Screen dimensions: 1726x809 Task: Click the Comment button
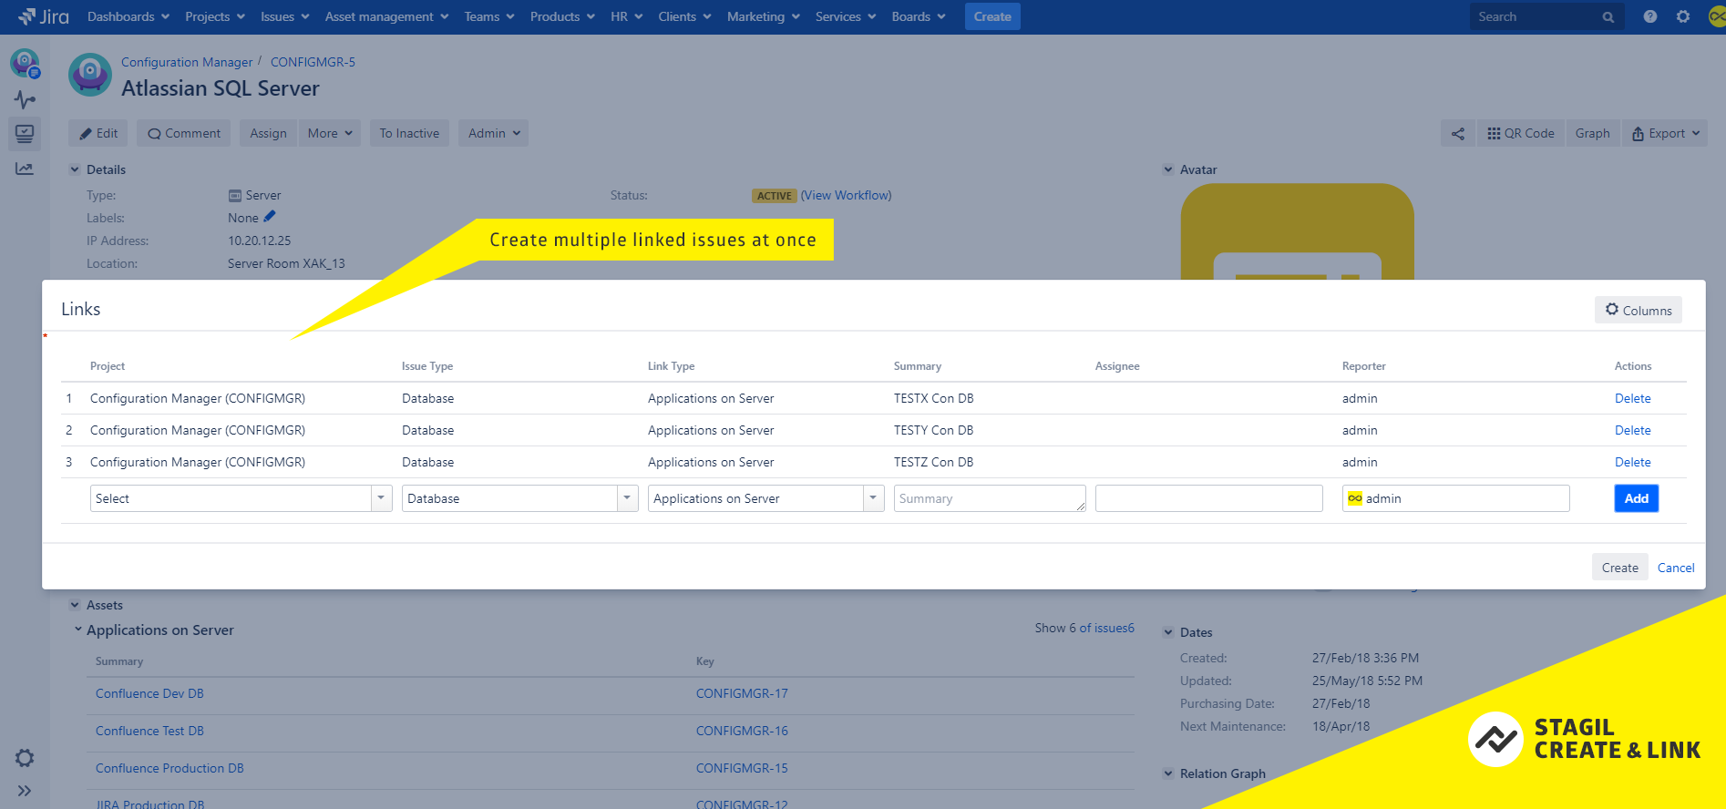click(184, 133)
